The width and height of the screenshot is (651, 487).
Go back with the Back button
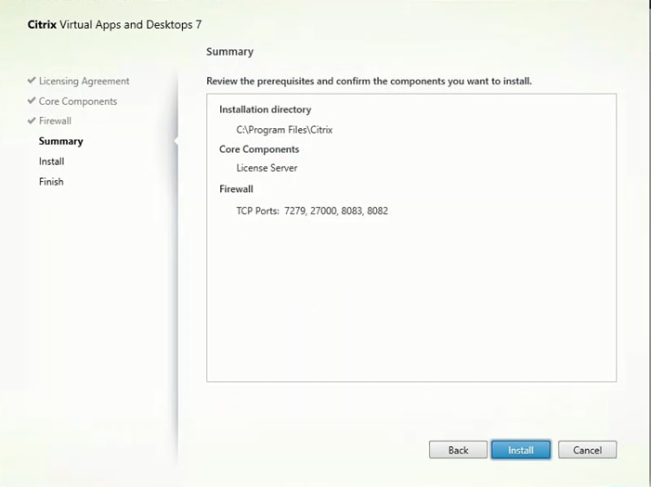[x=458, y=450]
